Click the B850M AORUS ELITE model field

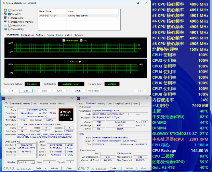[x=110, y=114]
